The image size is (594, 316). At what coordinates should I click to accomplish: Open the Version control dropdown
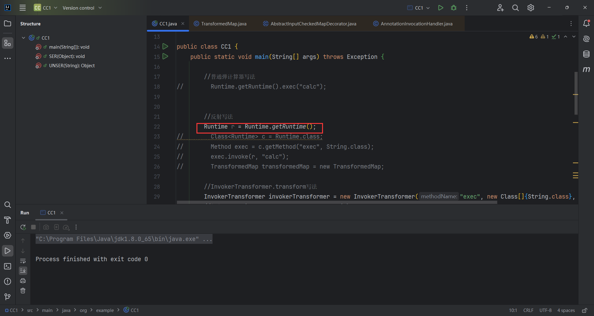tap(82, 8)
